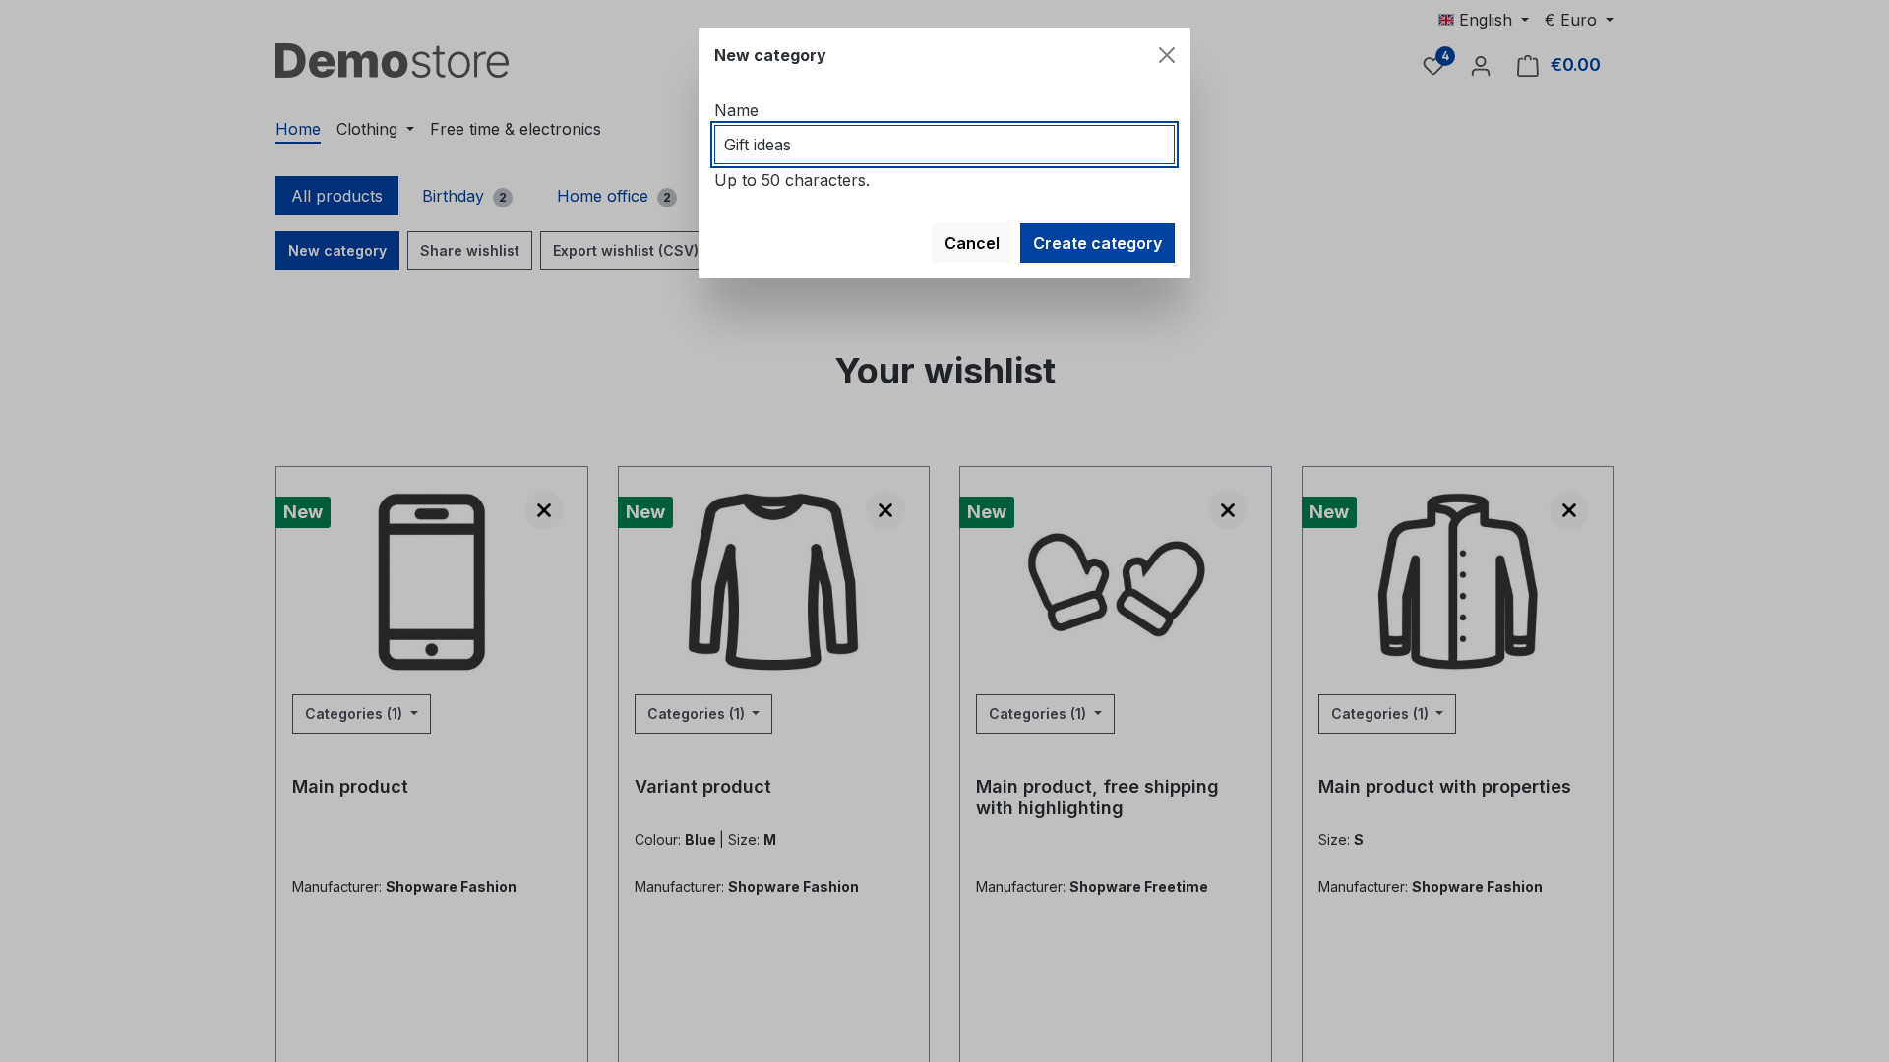Image resolution: width=1889 pixels, height=1062 pixels.
Task: Click the jacket product image
Action: [x=1457, y=582]
